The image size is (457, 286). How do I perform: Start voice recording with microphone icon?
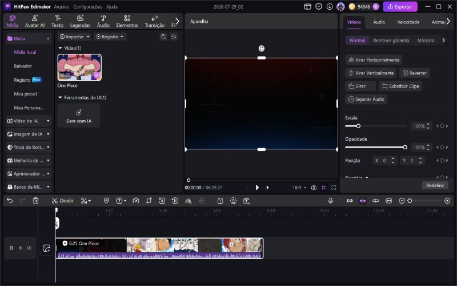click(x=331, y=201)
